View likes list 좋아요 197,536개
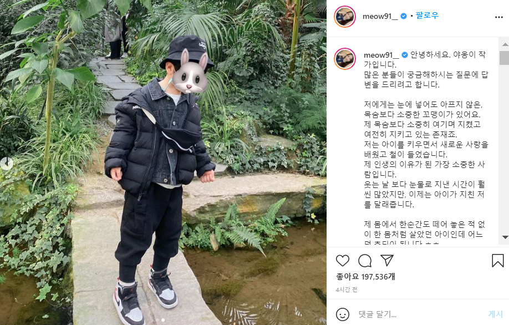Screen dimensions: 509x325 (365, 277)
